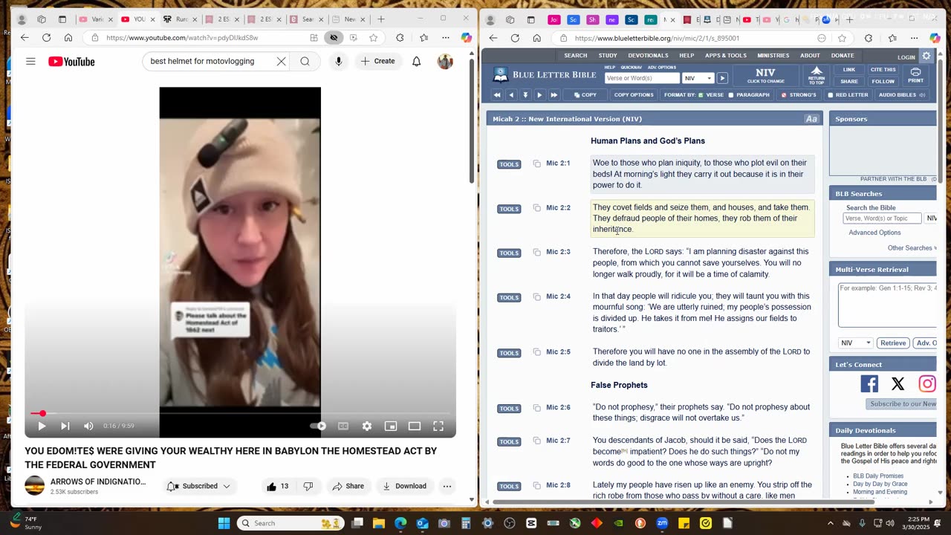The width and height of the screenshot is (951, 535).
Task: Open the YouTube guide hamburger menu
Action: (30, 61)
